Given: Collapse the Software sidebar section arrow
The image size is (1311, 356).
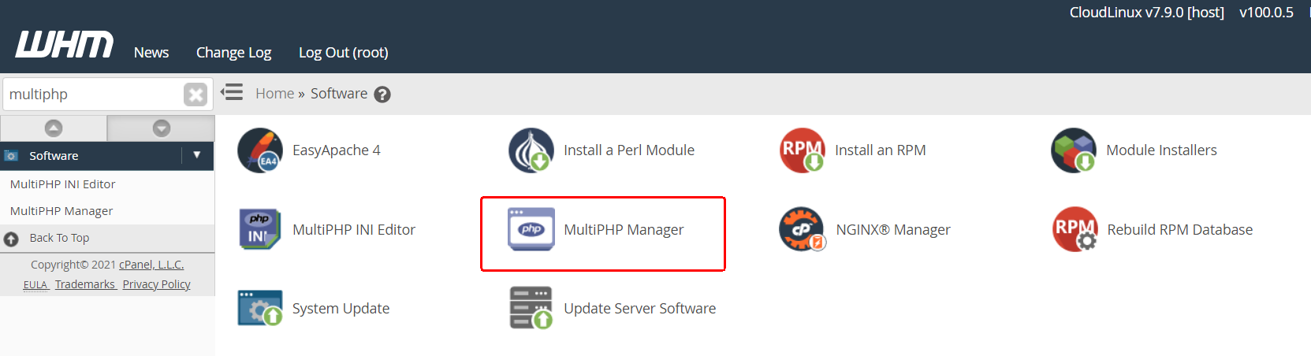Looking at the screenshot, I should pos(197,155).
